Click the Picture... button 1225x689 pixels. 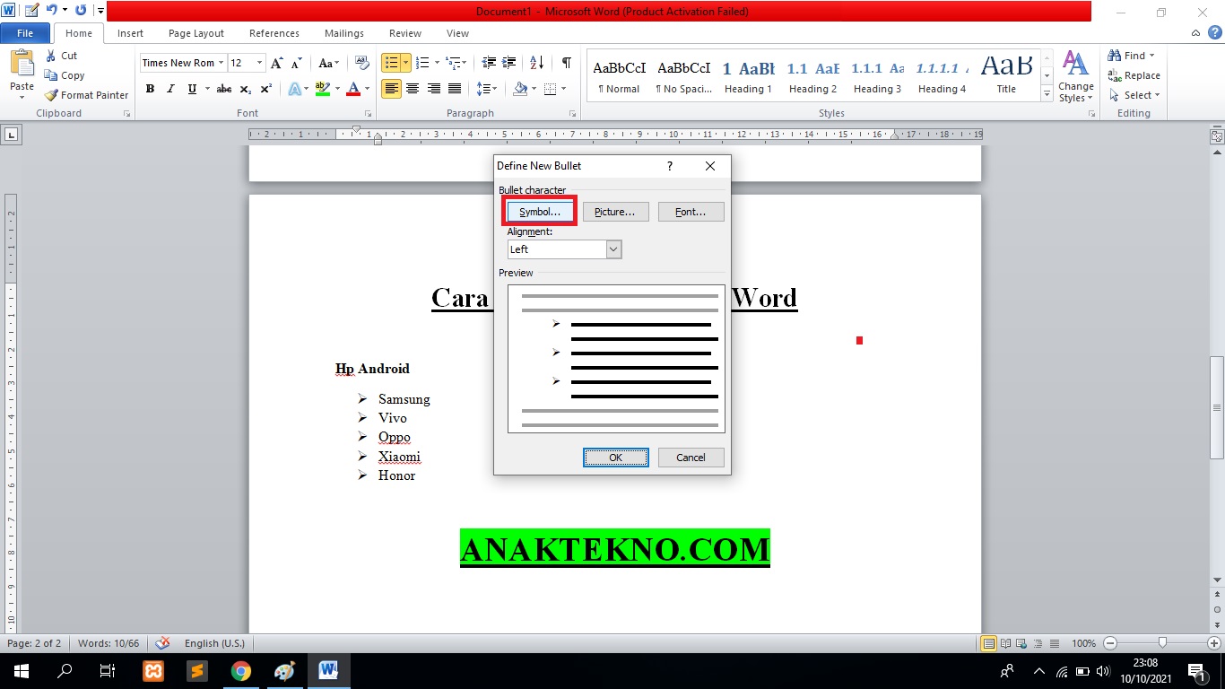point(615,212)
